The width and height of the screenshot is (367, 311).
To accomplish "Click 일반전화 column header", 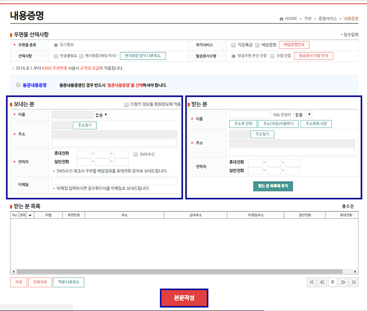I will coord(305,215).
